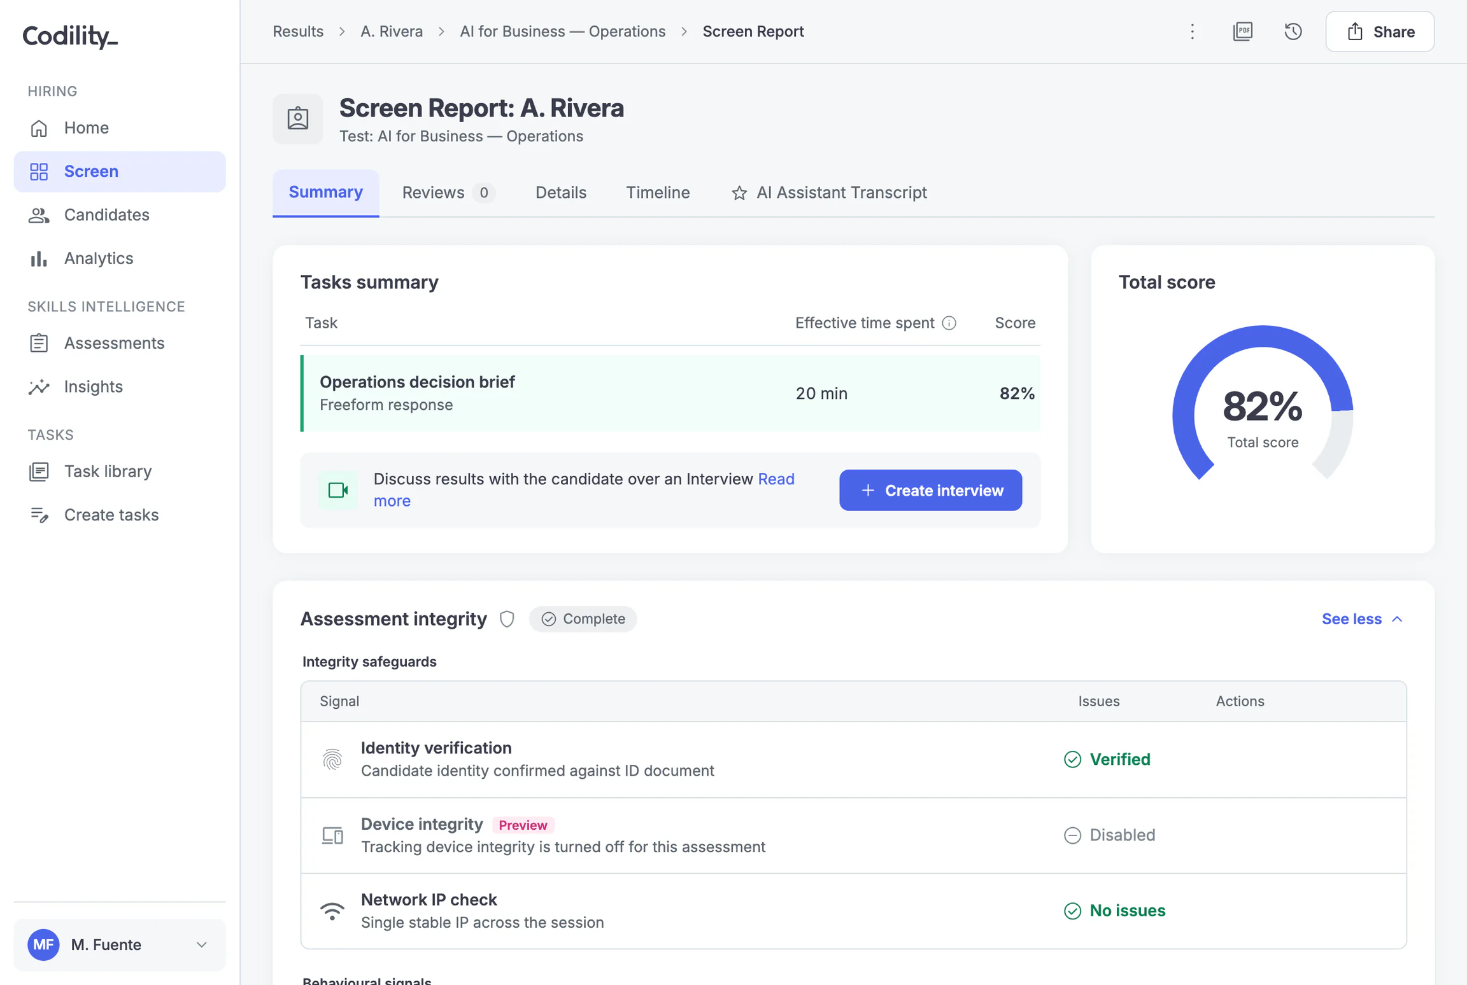Expand the M. Fuente account menu

click(x=120, y=944)
